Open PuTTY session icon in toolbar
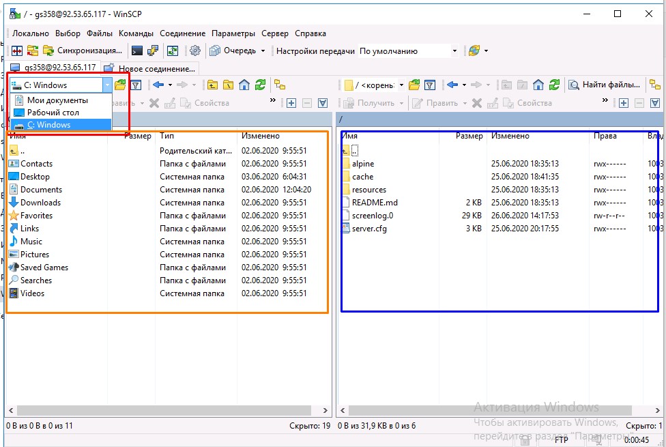The image size is (666, 447). [x=154, y=51]
